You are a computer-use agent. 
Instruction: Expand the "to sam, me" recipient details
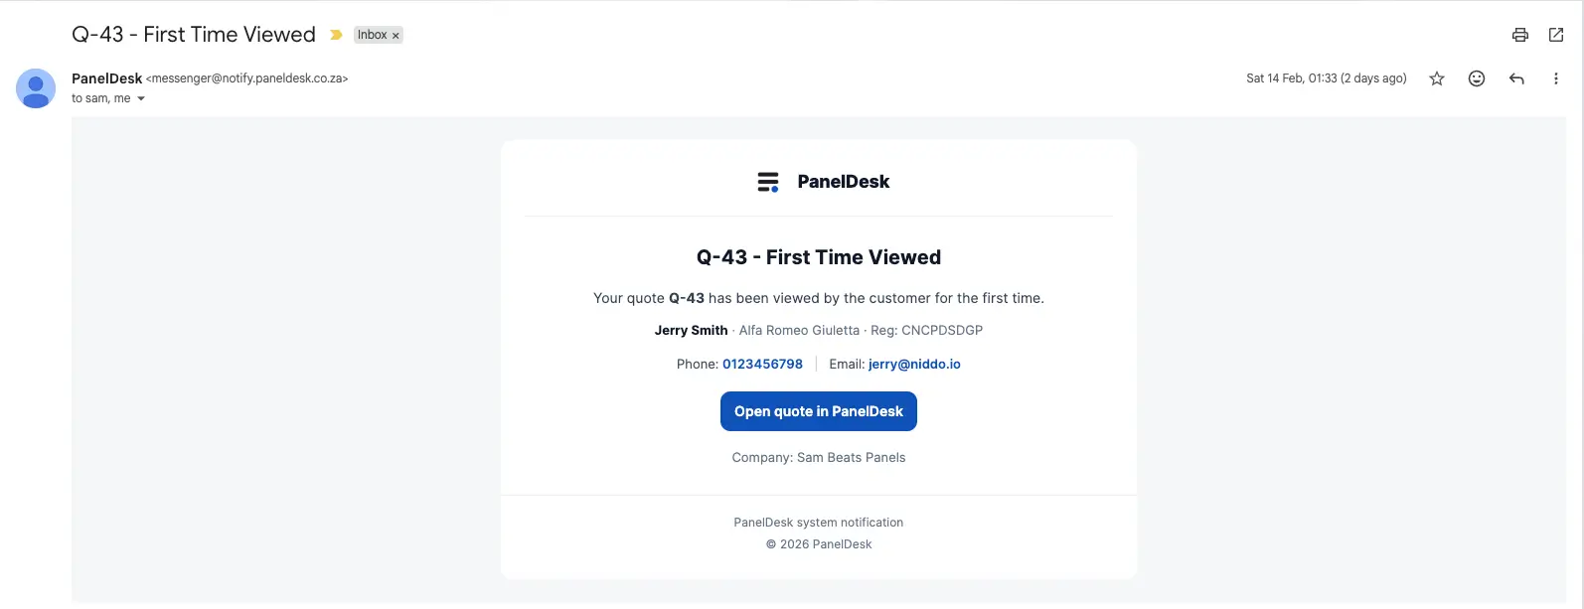[141, 98]
